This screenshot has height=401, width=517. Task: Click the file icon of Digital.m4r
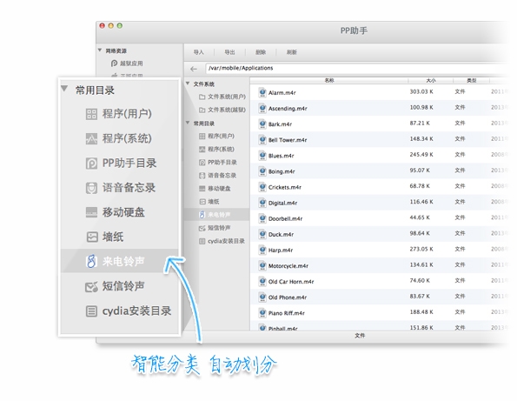coord(262,203)
